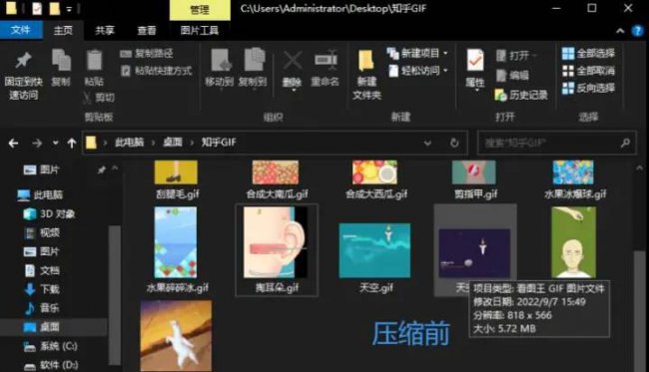Refresh the folder view
Image resolution: width=649 pixels, height=372 pixels.
454,143
